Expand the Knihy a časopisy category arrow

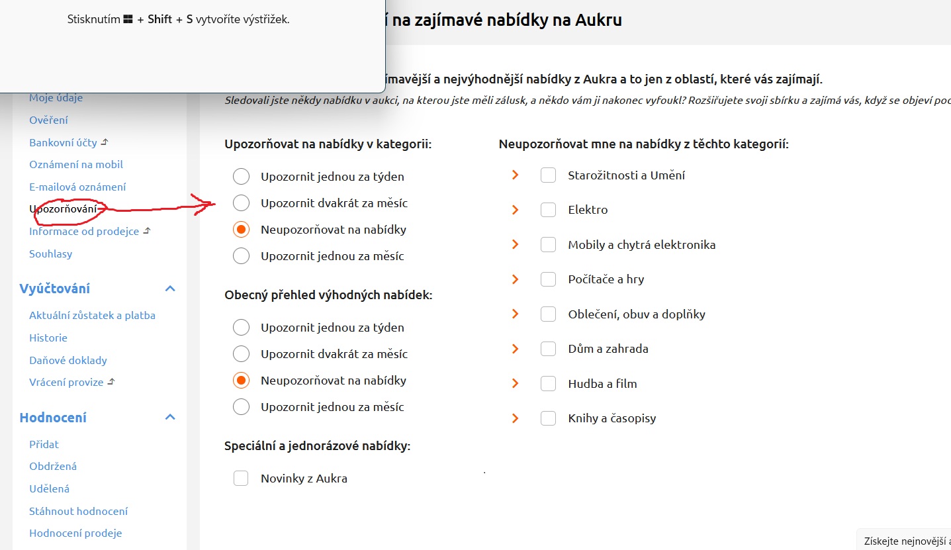coord(515,418)
